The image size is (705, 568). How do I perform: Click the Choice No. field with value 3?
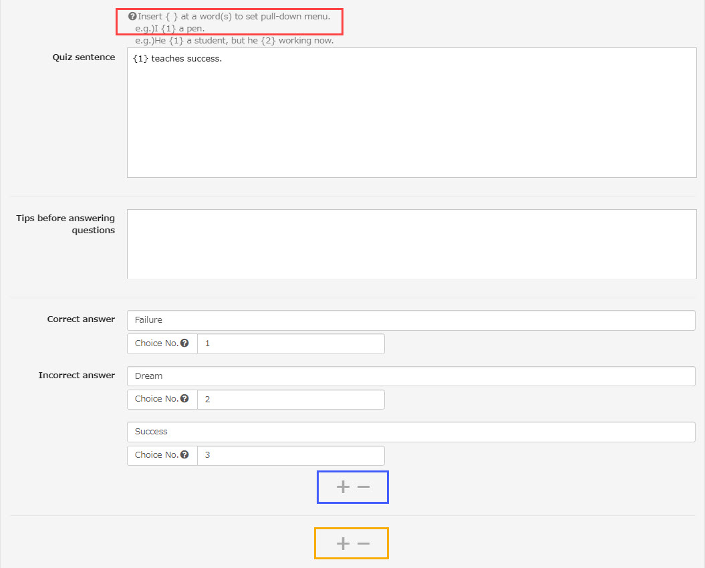(x=291, y=455)
